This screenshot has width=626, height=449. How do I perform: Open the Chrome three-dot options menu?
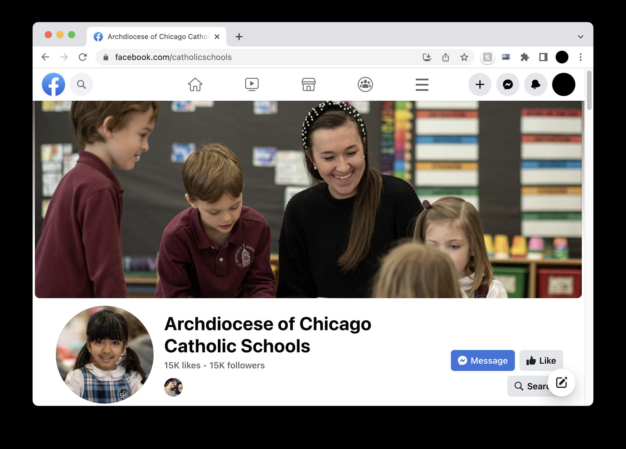(x=580, y=57)
